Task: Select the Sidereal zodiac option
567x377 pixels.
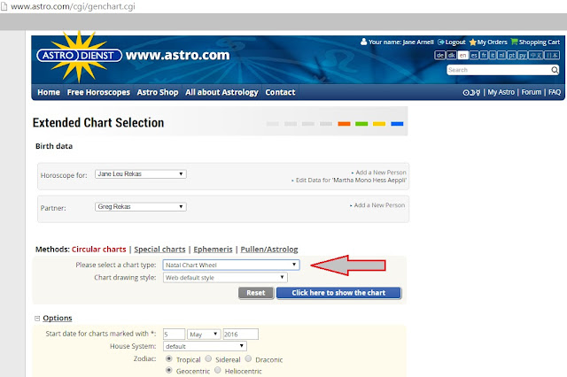Action: click(x=208, y=358)
